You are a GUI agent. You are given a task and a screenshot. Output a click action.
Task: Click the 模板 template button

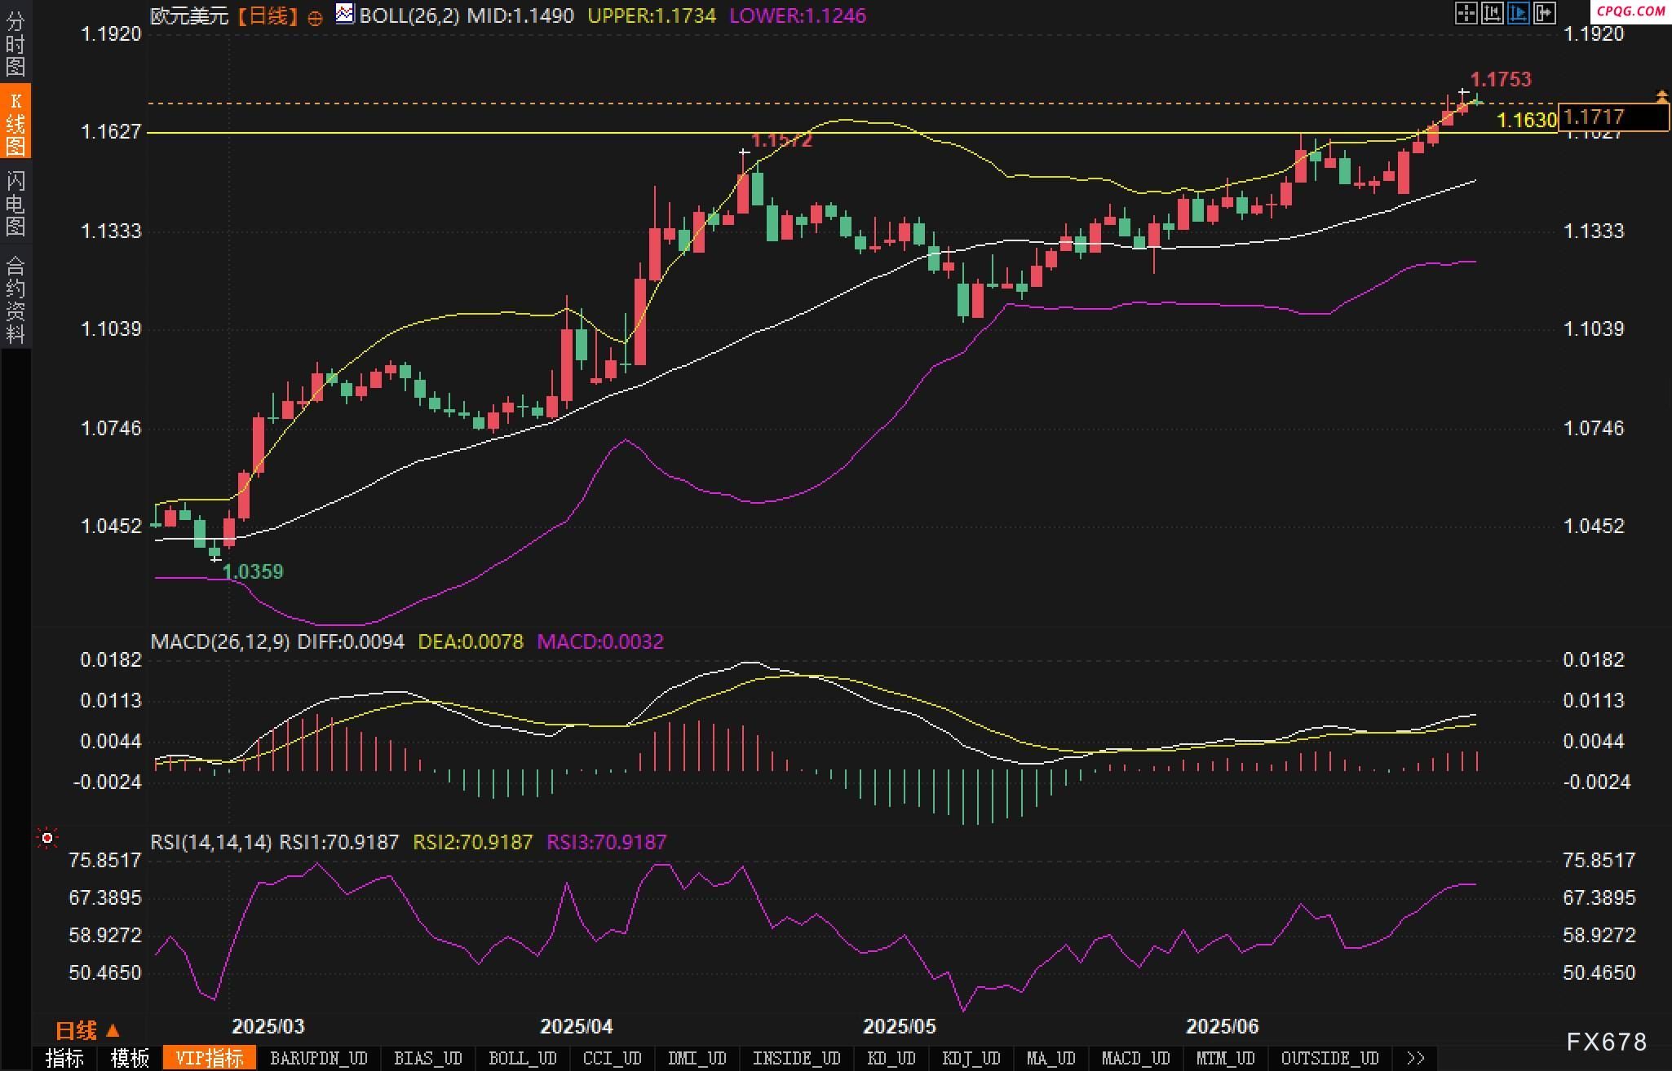click(130, 1058)
